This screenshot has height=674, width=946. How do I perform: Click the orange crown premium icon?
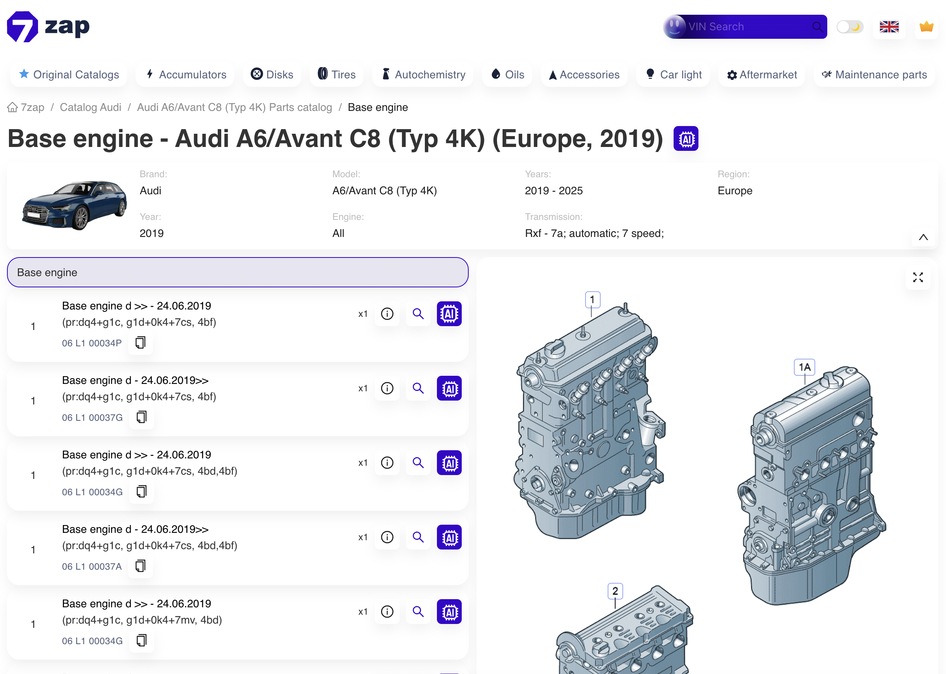pos(926,27)
